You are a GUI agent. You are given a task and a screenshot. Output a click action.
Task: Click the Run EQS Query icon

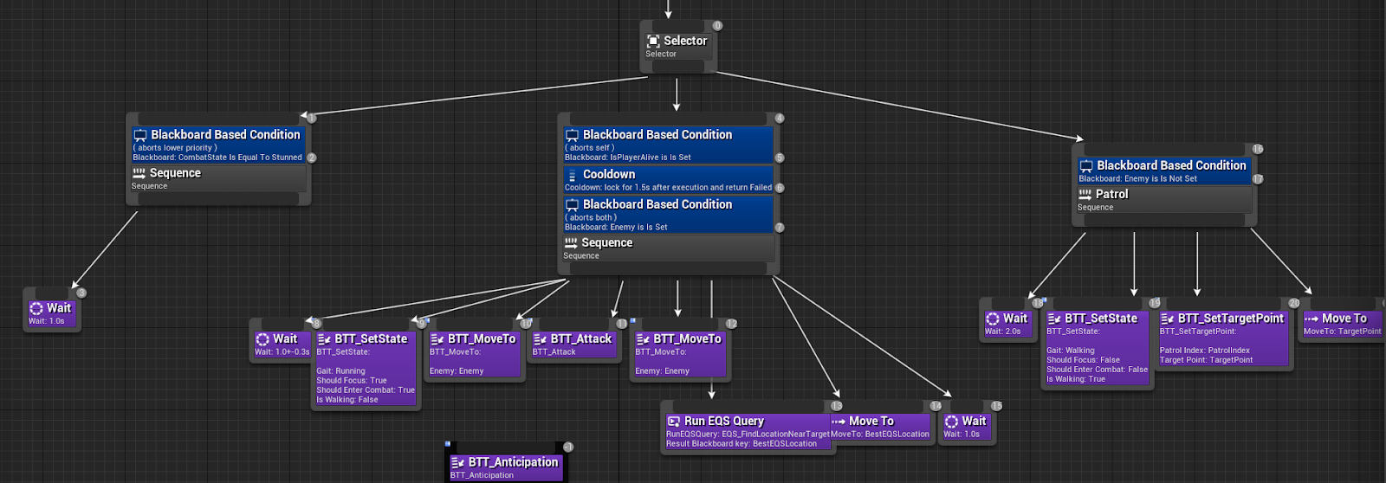pos(674,422)
